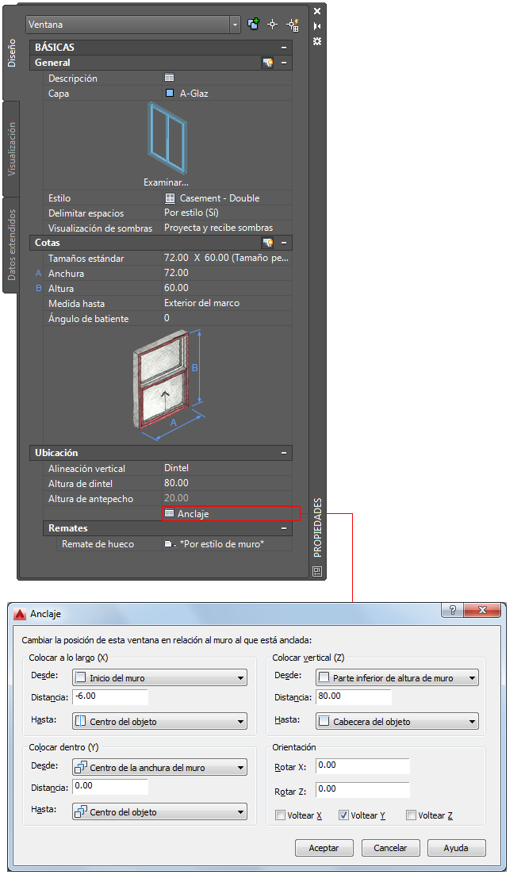Close the properties palette with X
Screen dimensions: 521x886
point(317,11)
